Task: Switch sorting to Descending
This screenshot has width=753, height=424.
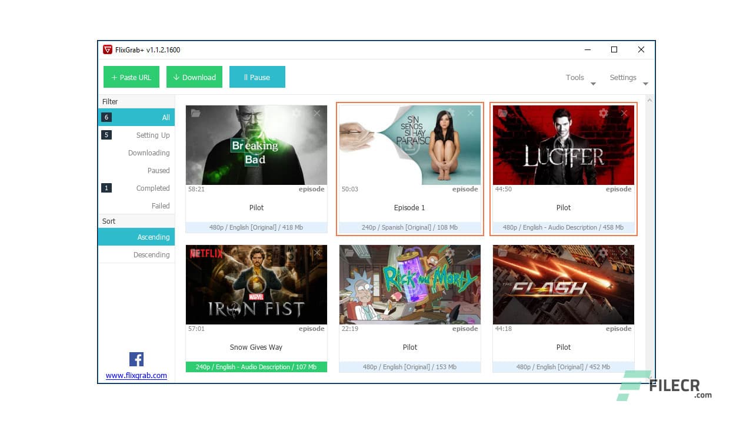Action: click(151, 254)
